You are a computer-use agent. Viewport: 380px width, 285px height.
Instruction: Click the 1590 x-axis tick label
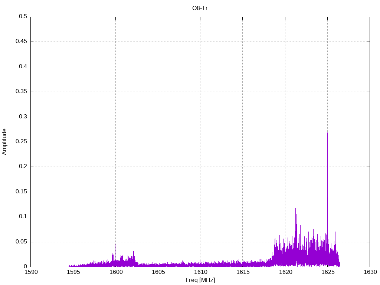tap(31, 272)
